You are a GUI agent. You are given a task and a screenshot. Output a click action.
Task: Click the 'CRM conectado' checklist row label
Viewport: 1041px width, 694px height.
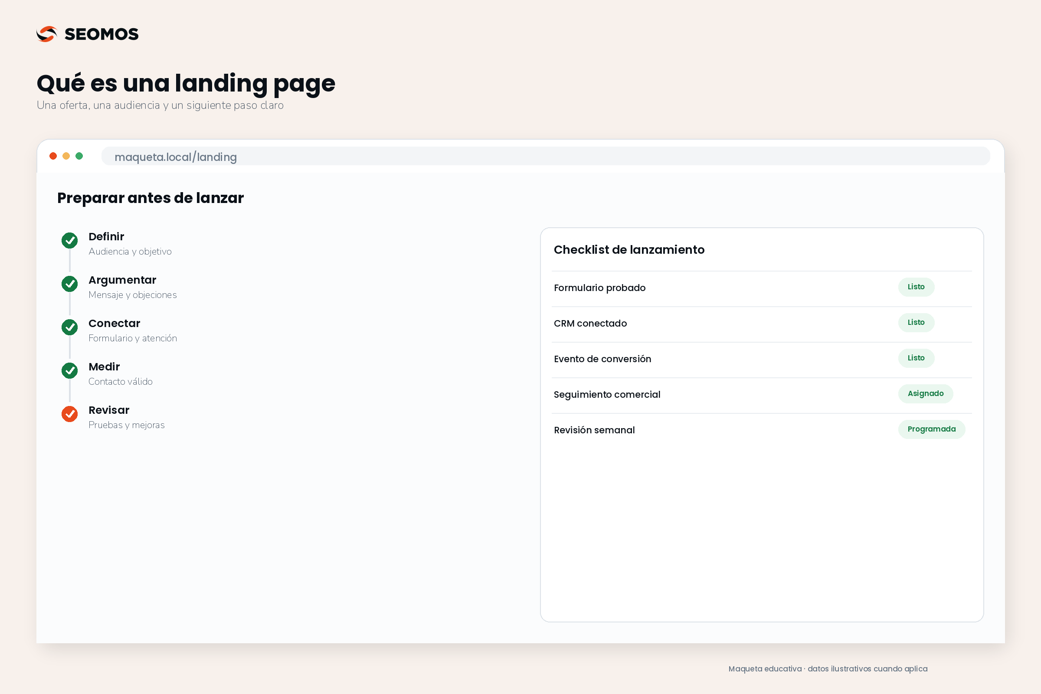(590, 324)
